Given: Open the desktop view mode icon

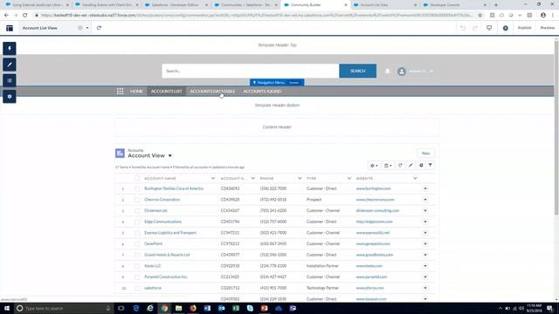Looking at the screenshot, I should 489,28.
